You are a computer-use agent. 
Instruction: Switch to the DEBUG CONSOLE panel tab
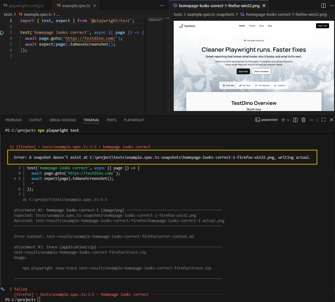click(63, 120)
